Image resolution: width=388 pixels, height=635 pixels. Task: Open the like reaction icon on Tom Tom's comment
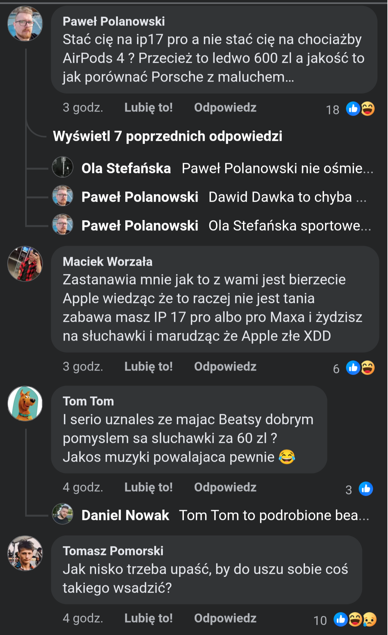click(x=366, y=489)
